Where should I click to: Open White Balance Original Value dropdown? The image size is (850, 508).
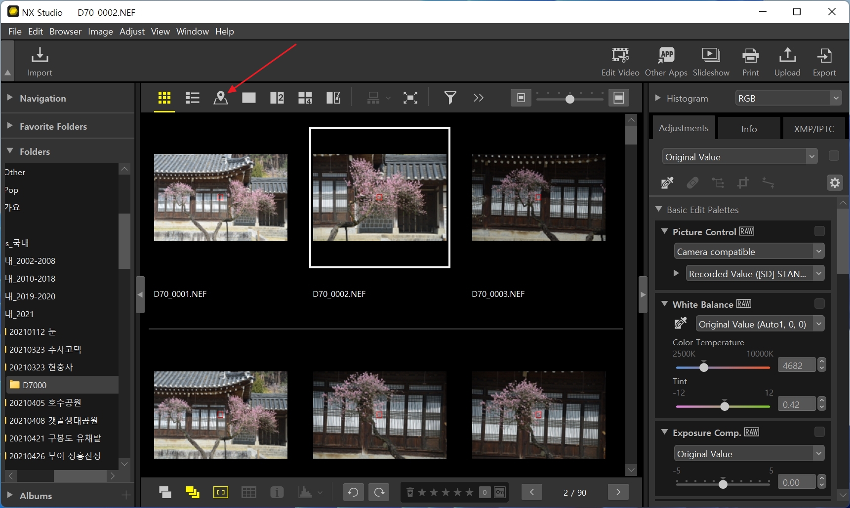pos(760,324)
